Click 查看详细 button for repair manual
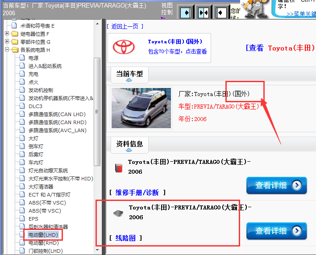This screenshot has width=316, height=255. [277, 185]
